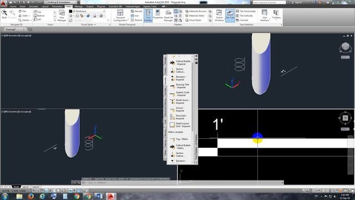Open the Express Tools ribbon tab

pyautogui.click(x=150, y=6)
